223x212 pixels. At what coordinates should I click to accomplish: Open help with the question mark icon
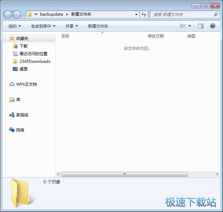coord(213,26)
